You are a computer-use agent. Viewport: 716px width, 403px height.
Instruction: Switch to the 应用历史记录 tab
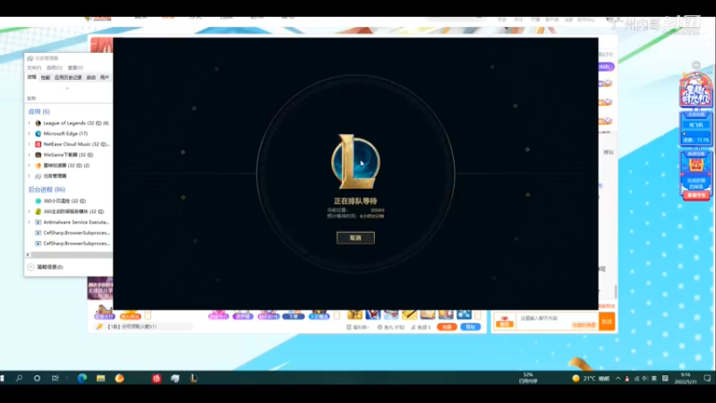tap(68, 78)
